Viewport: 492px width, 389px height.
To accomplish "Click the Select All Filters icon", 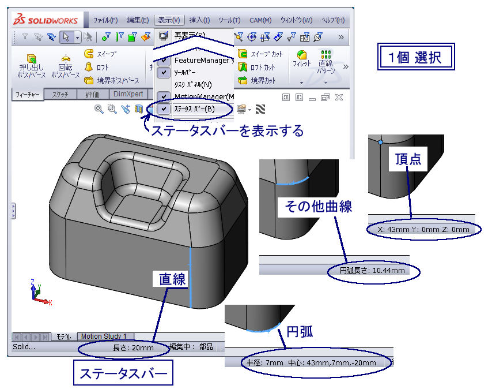I will click(51, 37).
